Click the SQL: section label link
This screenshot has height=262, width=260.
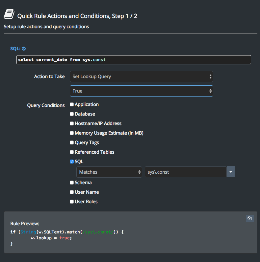[15, 49]
